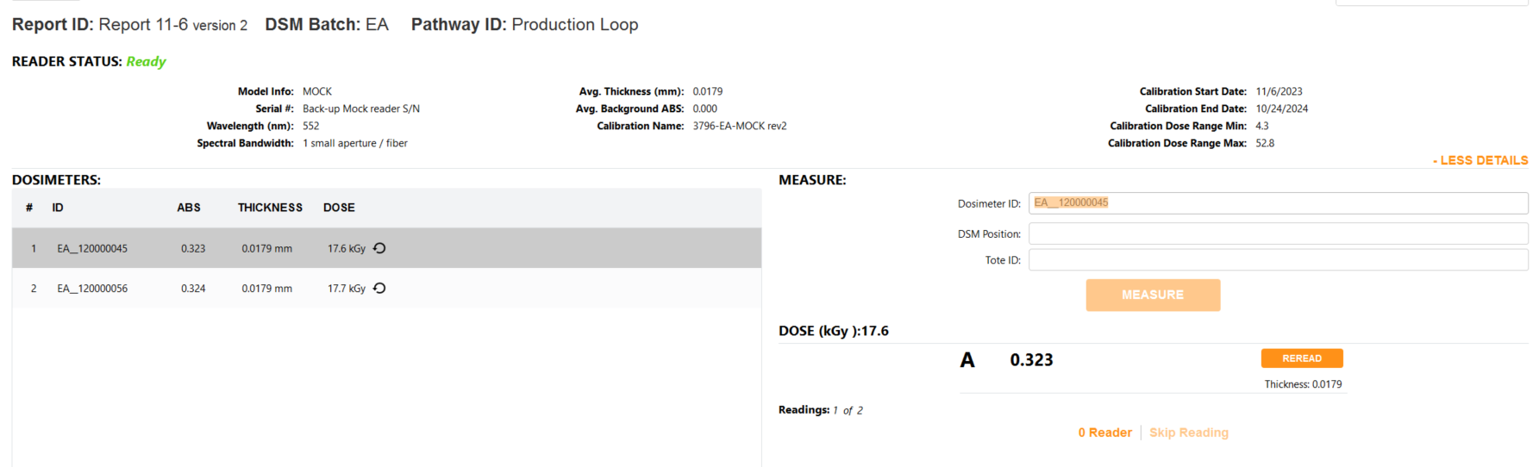This screenshot has height=467, width=1539.
Task: Click the 17.7 kGy dose value
Action: [346, 289]
